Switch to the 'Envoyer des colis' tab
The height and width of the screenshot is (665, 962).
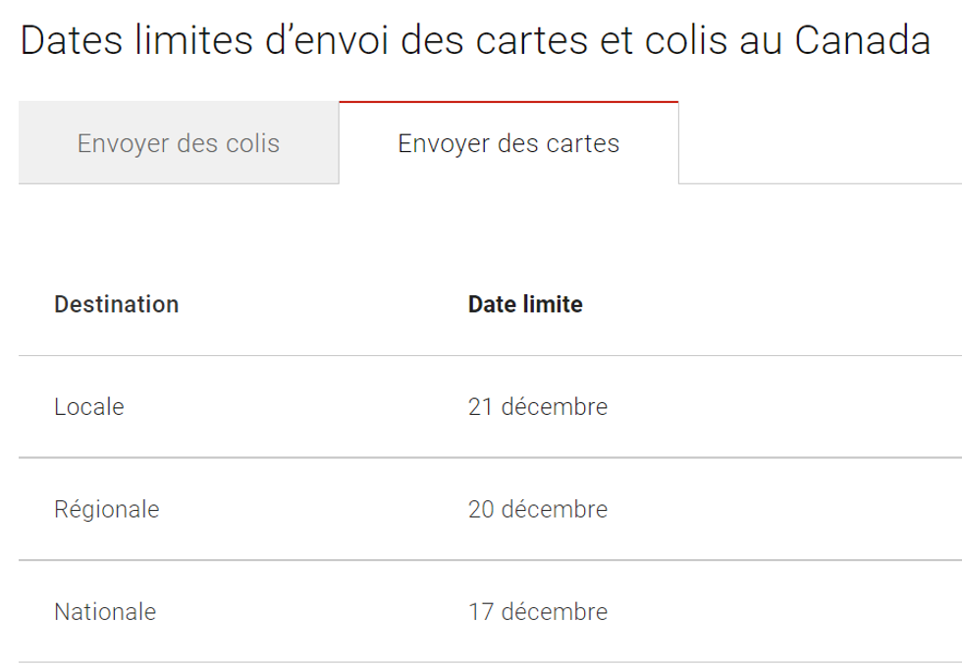tap(179, 143)
